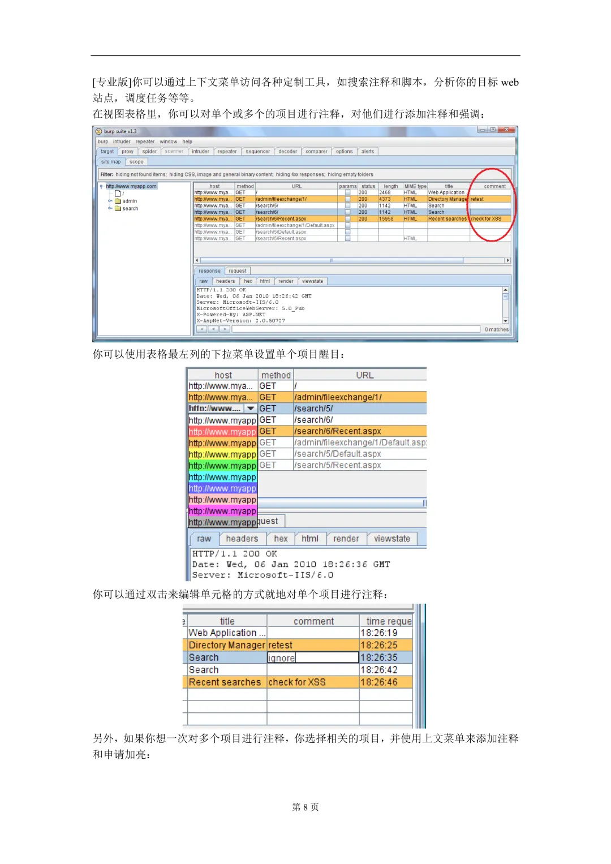The width and height of the screenshot is (611, 864).
Task: Select 'retest' comment cell in bottom screenshot
Action: click(313, 645)
